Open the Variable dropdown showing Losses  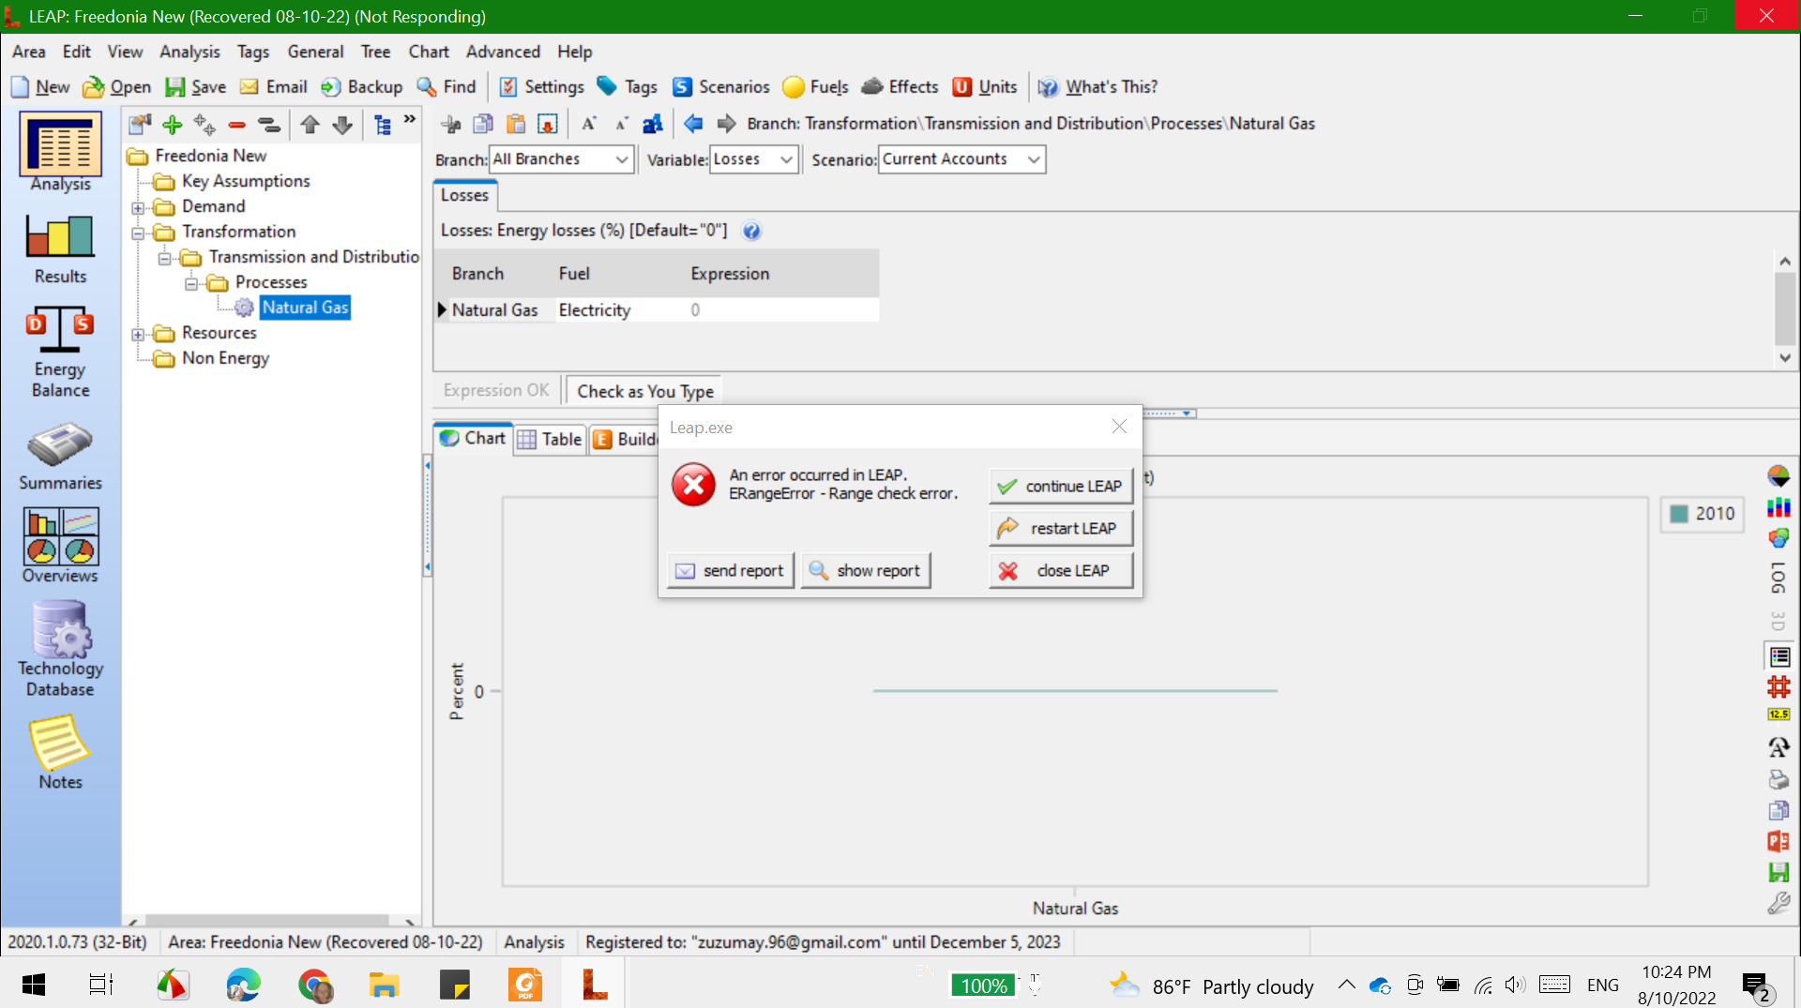(754, 159)
